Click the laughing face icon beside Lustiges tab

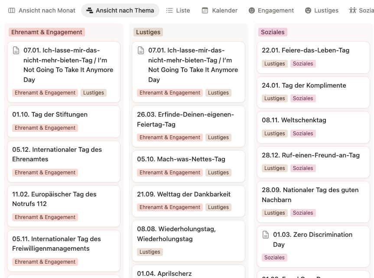308,10
